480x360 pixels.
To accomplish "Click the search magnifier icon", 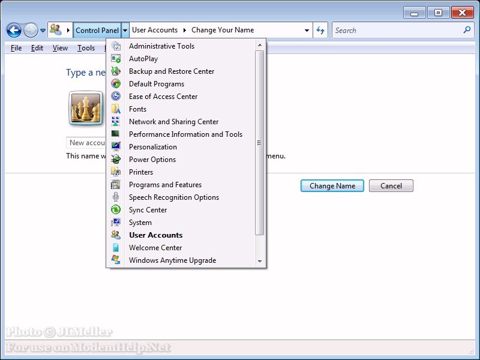I will point(467,30).
